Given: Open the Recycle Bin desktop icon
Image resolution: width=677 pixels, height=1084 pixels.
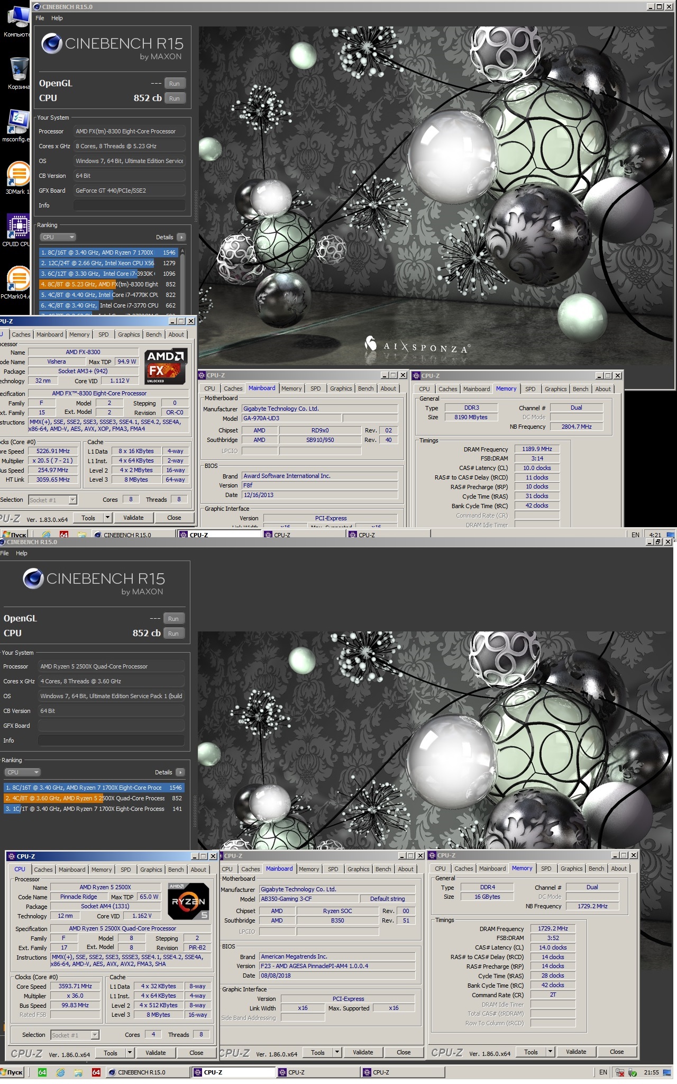Looking at the screenshot, I should [x=18, y=73].
